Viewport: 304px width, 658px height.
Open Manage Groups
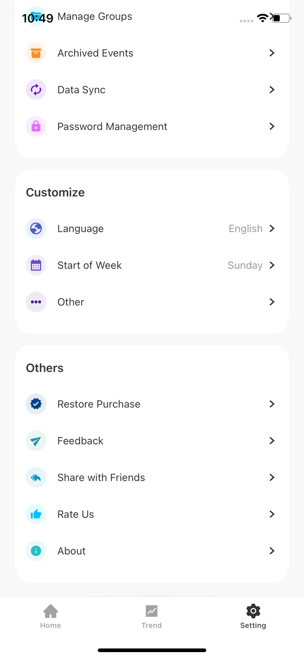[152, 17]
